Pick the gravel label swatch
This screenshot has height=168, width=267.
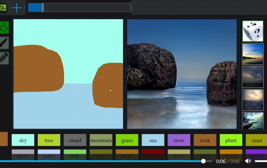point(256,154)
